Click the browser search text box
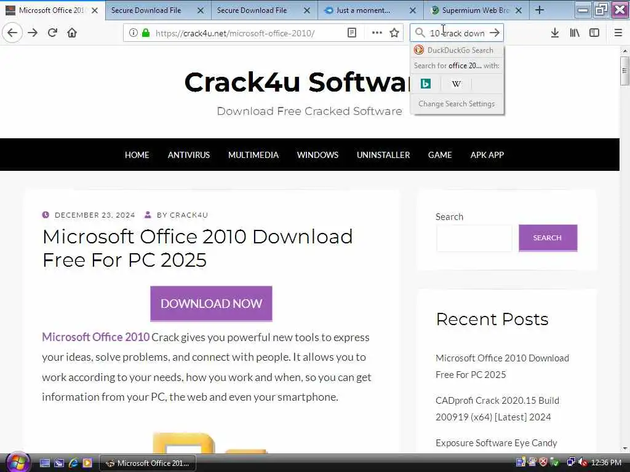 (x=457, y=33)
